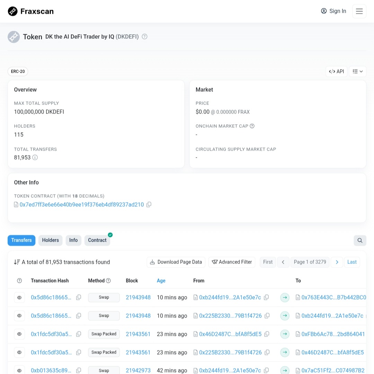The image size is (374, 374).
Task: Click help icon next to Method header
Action: tap(108, 281)
